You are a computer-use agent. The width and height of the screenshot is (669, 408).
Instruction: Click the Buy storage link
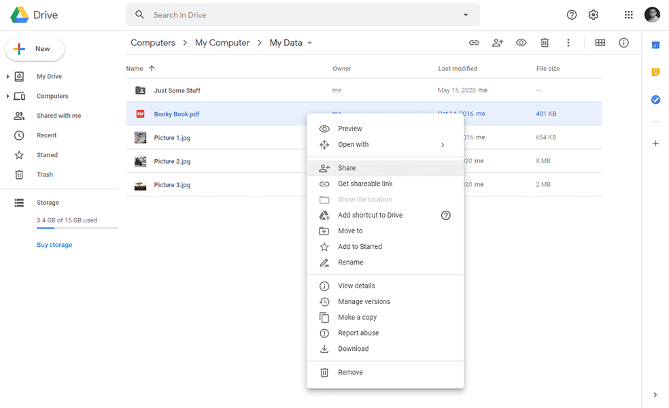click(x=54, y=245)
